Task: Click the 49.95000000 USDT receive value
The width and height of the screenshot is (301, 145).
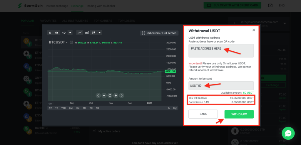Action: click(x=242, y=98)
